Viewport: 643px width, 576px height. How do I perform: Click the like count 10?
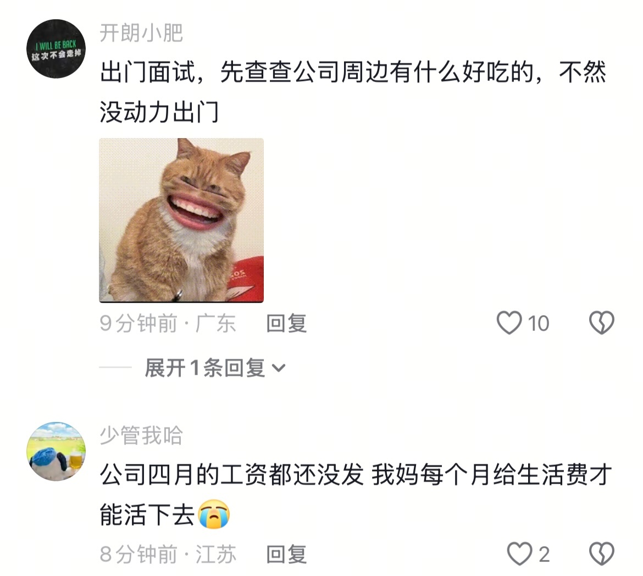click(x=539, y=323)
